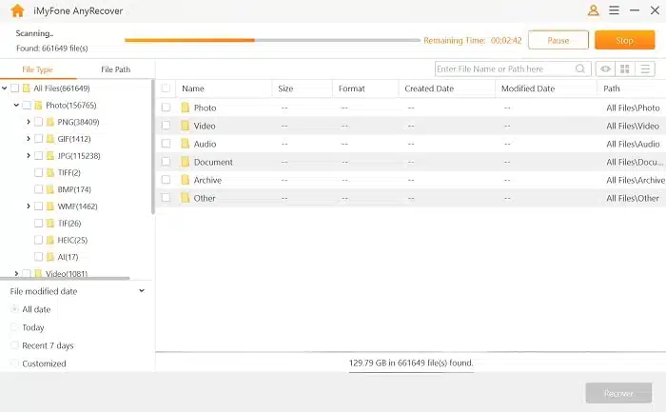
Task: Click the search magnifier icon
Action: tap(580, 69)
